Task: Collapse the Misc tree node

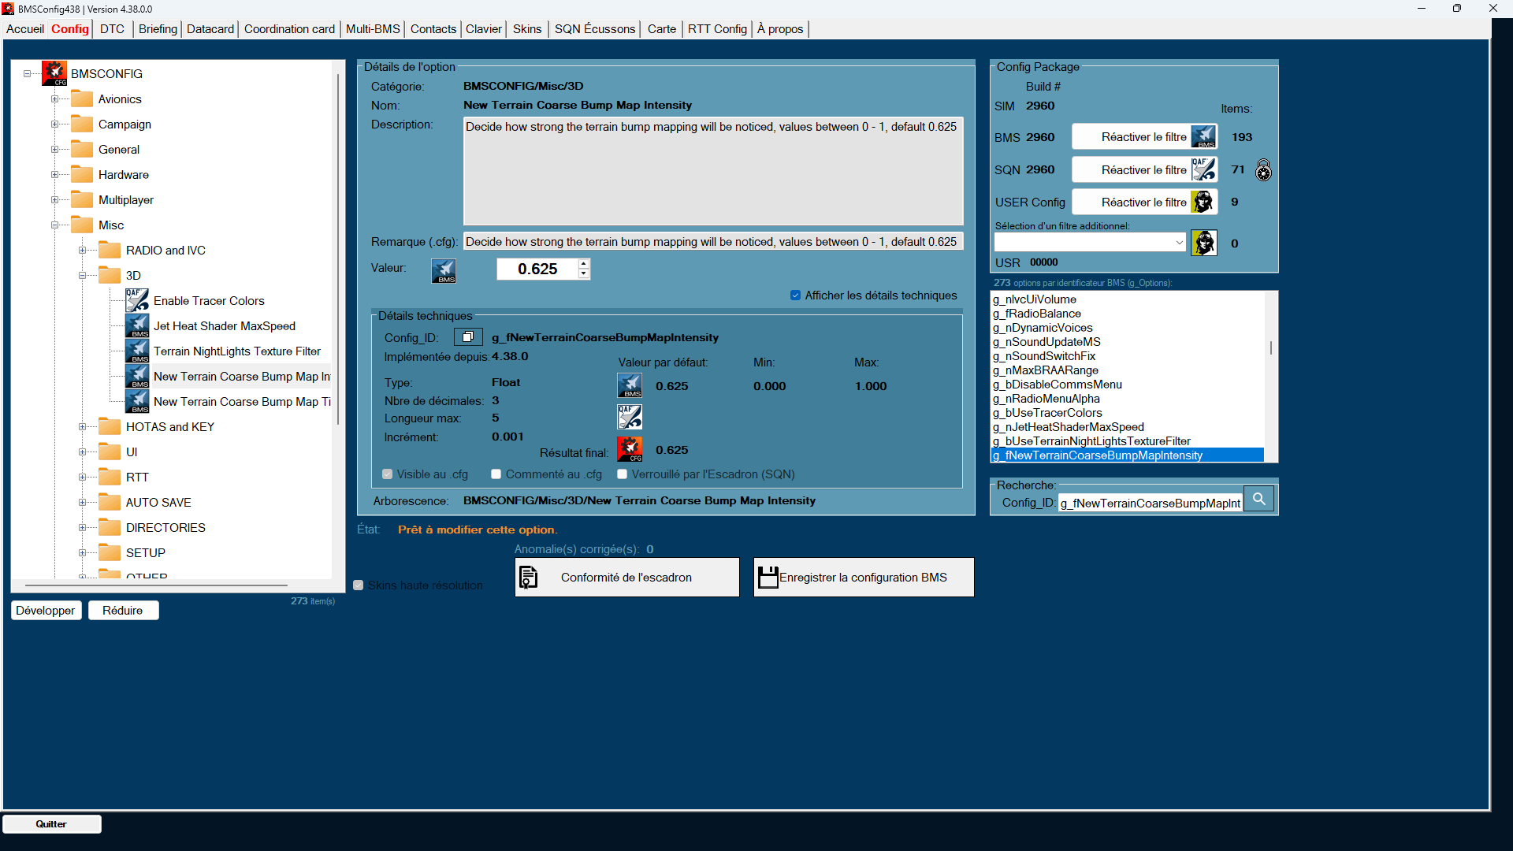Action: point(54,225)
